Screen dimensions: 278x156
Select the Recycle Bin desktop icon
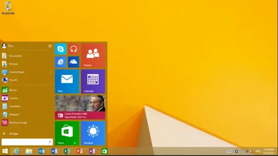point(8,8)
